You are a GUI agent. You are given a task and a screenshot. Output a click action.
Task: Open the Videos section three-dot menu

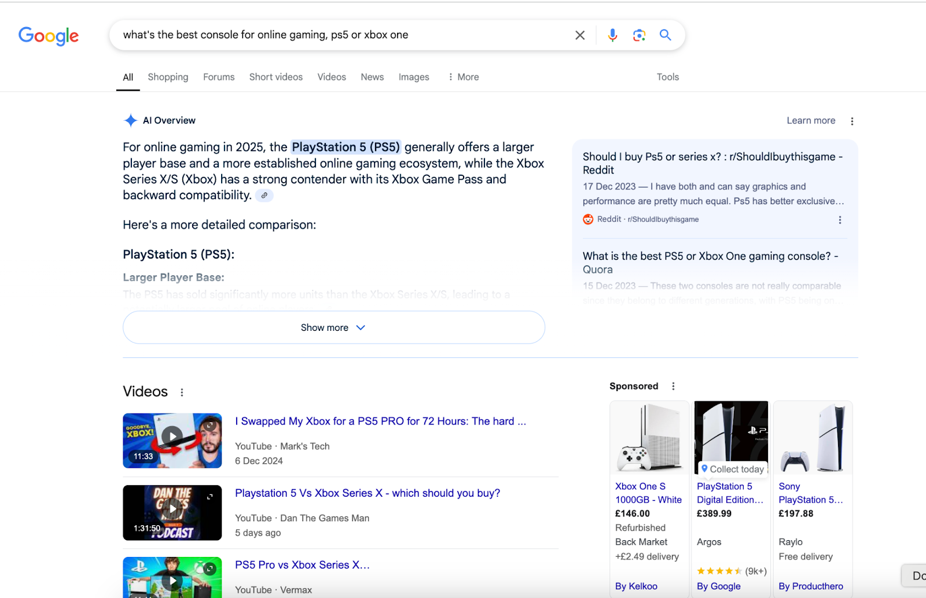pyautogui.click(x=182, y=392)
